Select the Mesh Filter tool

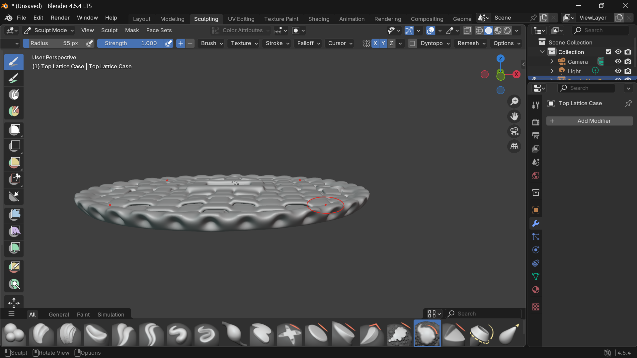[x=14, y=215]
